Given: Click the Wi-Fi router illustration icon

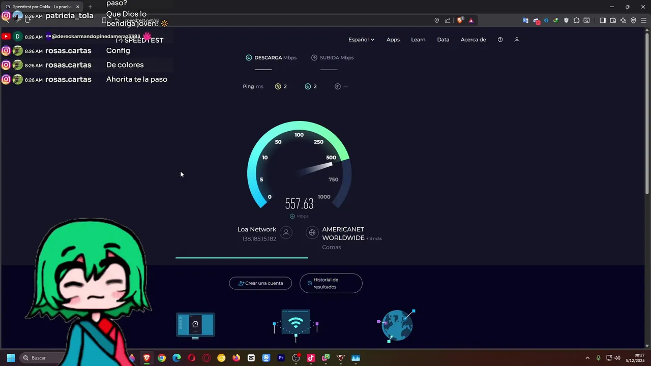Looking at the screenshot, I should pyautogui.click(x=296, y=325).
